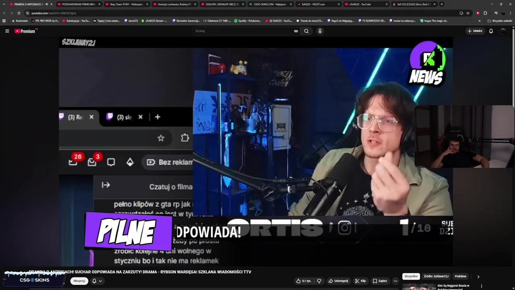Open Wszystkie zakładki folder
Screen dimensions: 515x290
tap(500, 21)
